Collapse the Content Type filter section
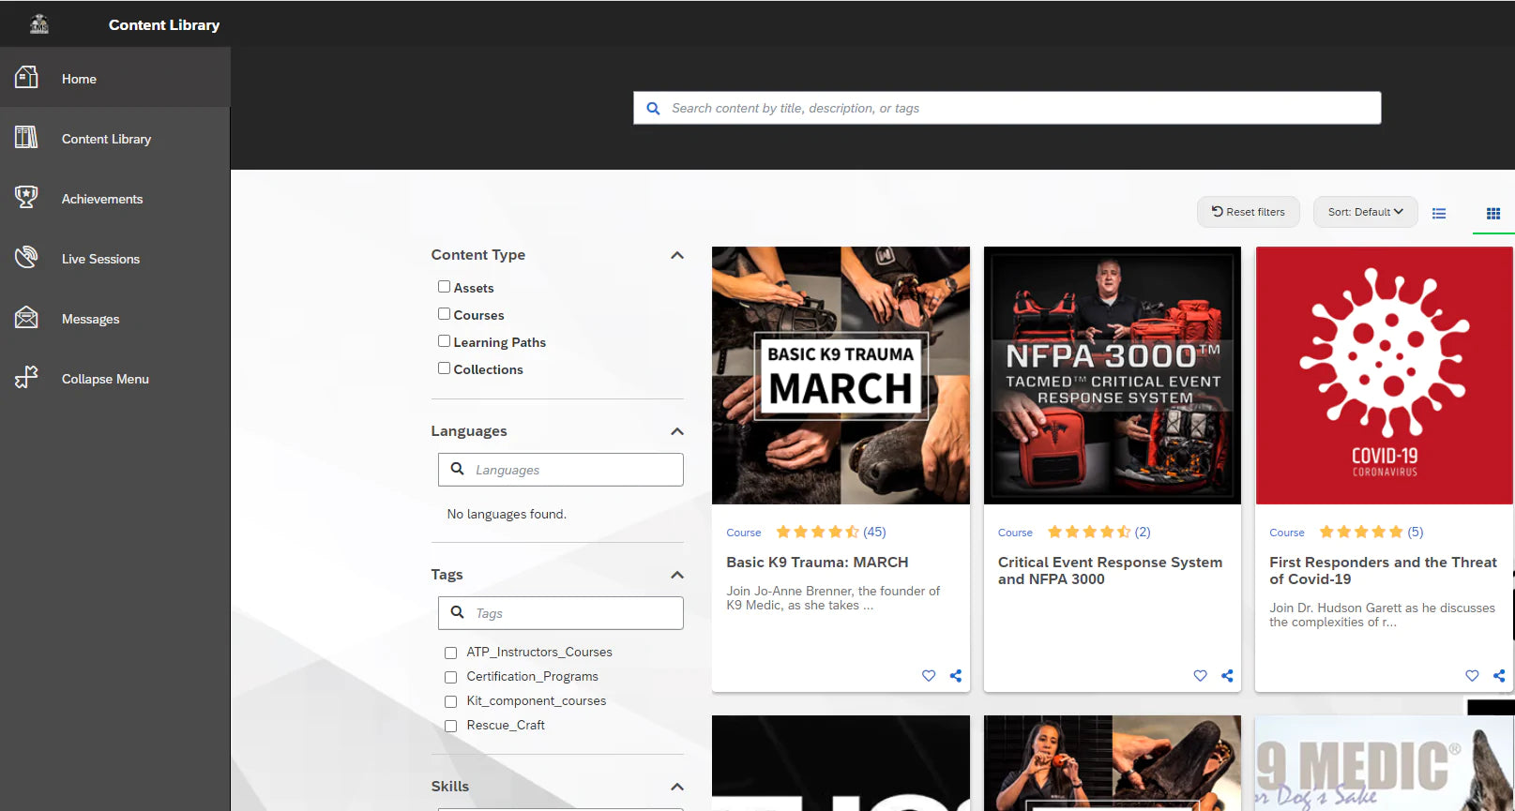This screenshot has height=811, width=1515. point(676,255)
